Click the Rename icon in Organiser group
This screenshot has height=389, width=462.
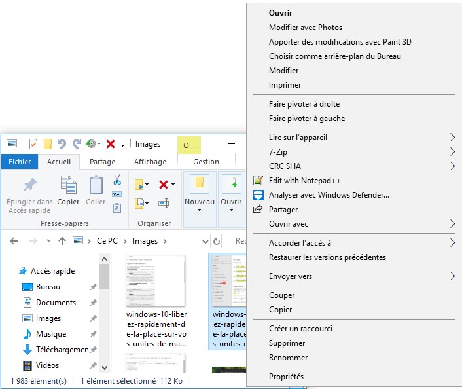pyautogui.click(x=164, y=204)
